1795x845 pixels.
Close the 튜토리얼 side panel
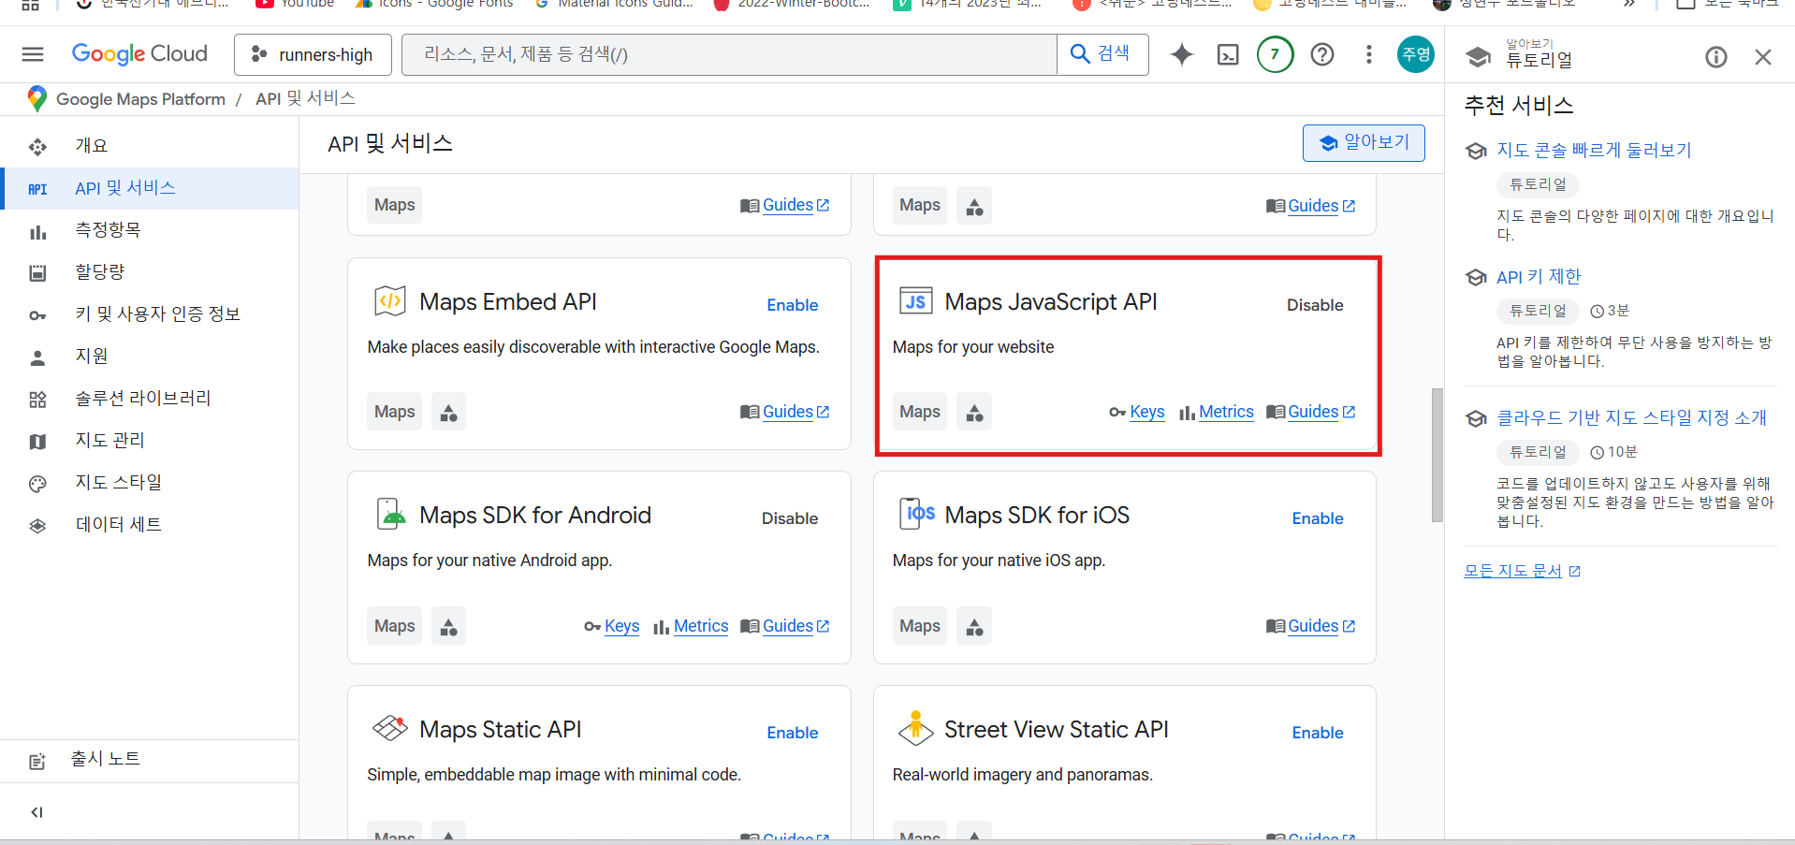[1763, 57]
